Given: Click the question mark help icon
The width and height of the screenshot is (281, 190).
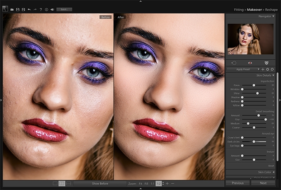Looking at the screenshot, I should (41, 10).
